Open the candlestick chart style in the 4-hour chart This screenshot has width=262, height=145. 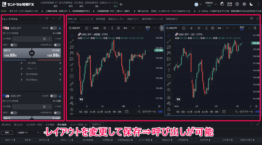pyautogui.click(x=105, y=28)
